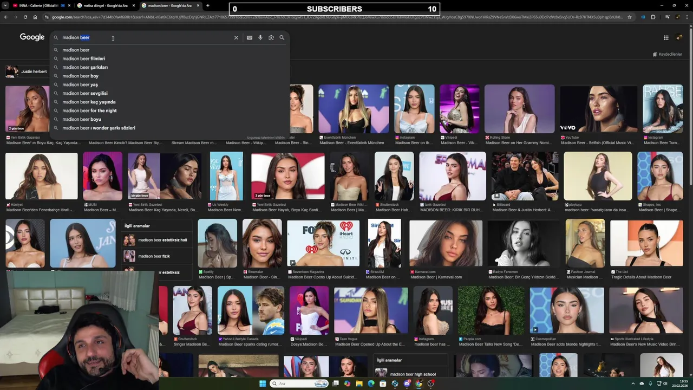Open the People.com new song result
Image resolution: width=693 pixels, height=390 pixels.
491,310
